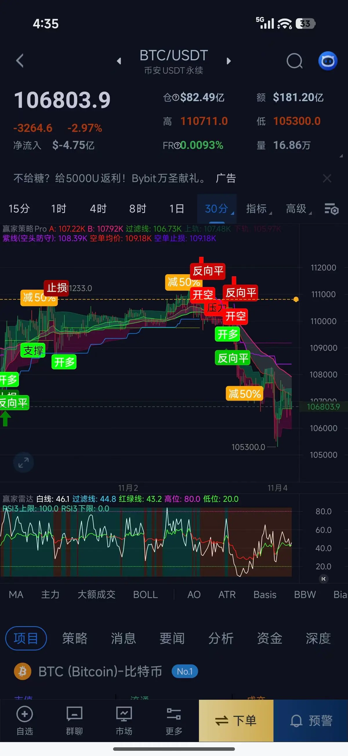The image size is (348, 756).
Task: Toggle the MA indicator
Action: 16,595
